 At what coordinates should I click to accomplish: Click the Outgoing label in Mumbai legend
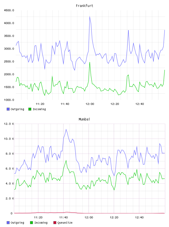17,223
